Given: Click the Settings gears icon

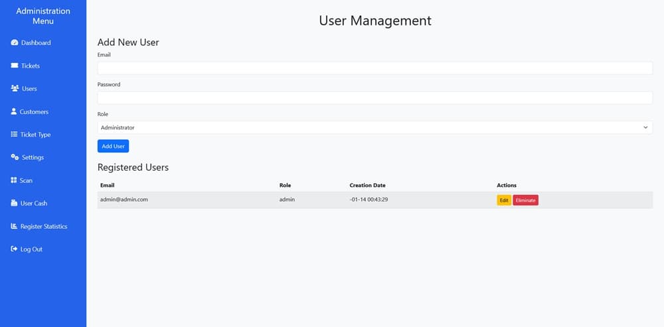Looking at the screenshot, I should tap(15, 157).
